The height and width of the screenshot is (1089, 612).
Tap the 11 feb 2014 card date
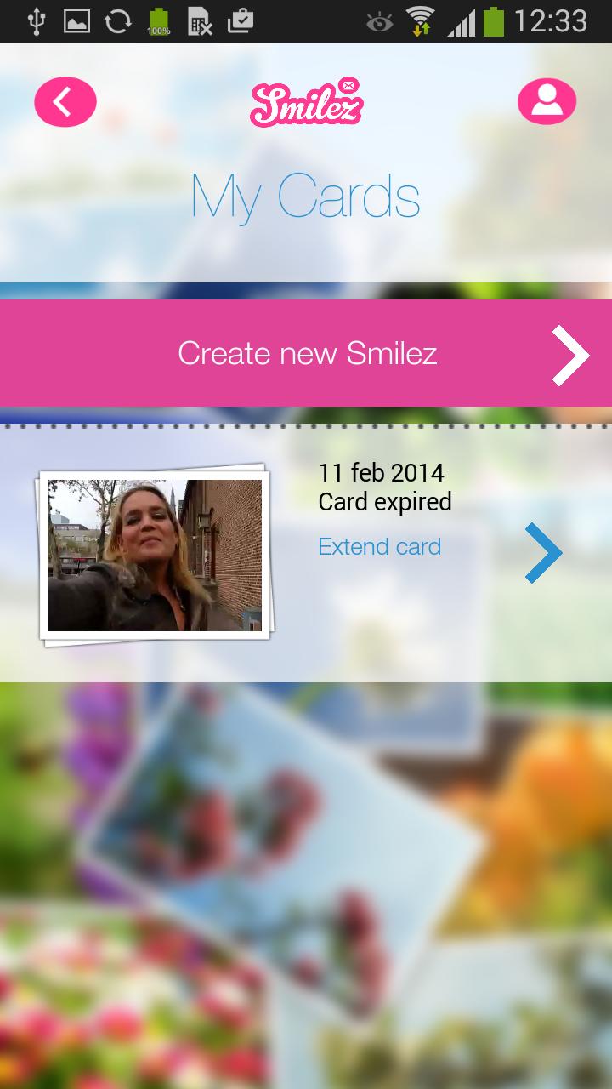pyautogui.click(x=381, y=473)
